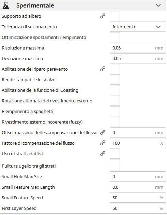This screenshot has height=215, width=167.
Task: Select the Rendi stampabile lo sbalzo label
Action: click(29, 80)
